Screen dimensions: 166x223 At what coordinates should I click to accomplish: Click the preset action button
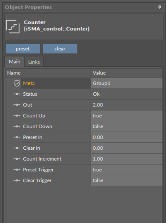[23, 49]
